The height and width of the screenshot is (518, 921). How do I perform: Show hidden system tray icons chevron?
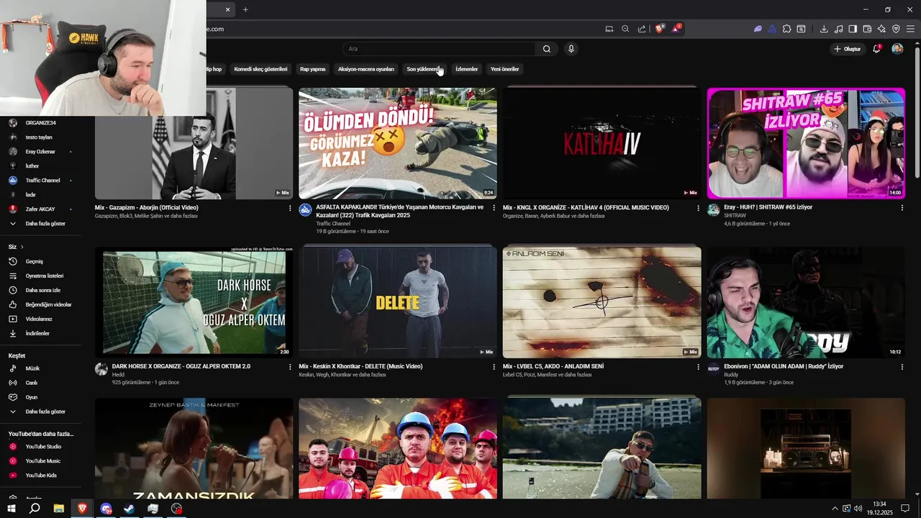(x=835, y=509)
